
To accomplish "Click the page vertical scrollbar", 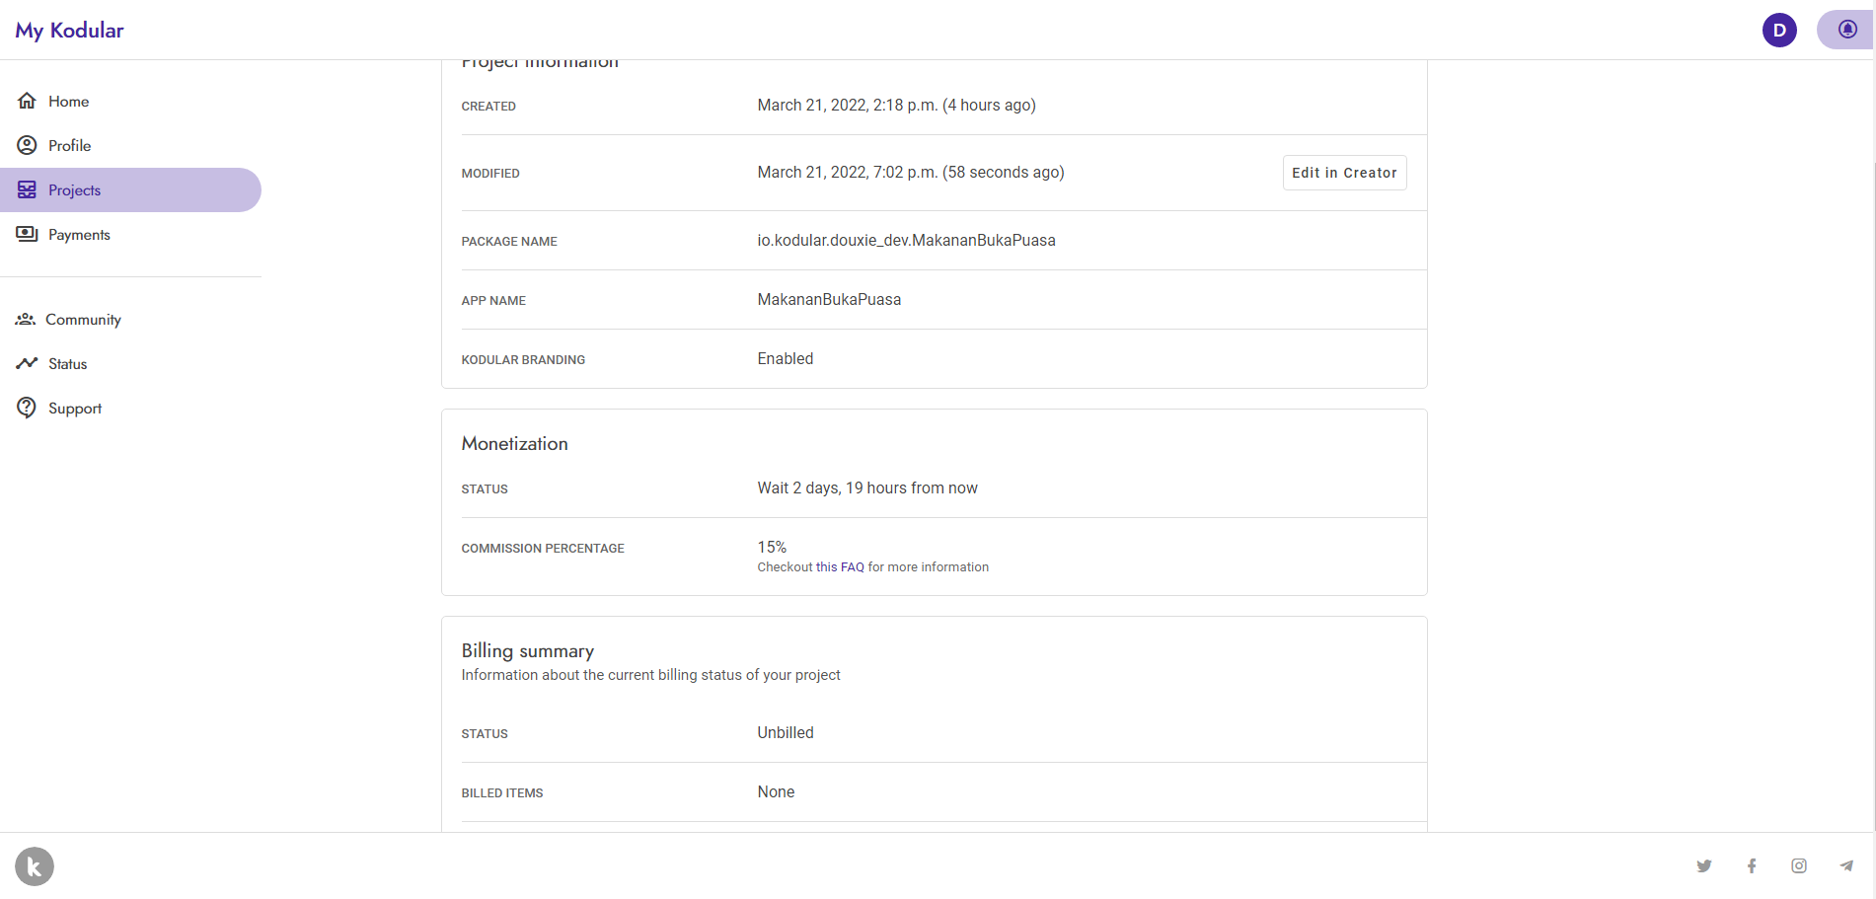I will click(x=1872, y=444).
